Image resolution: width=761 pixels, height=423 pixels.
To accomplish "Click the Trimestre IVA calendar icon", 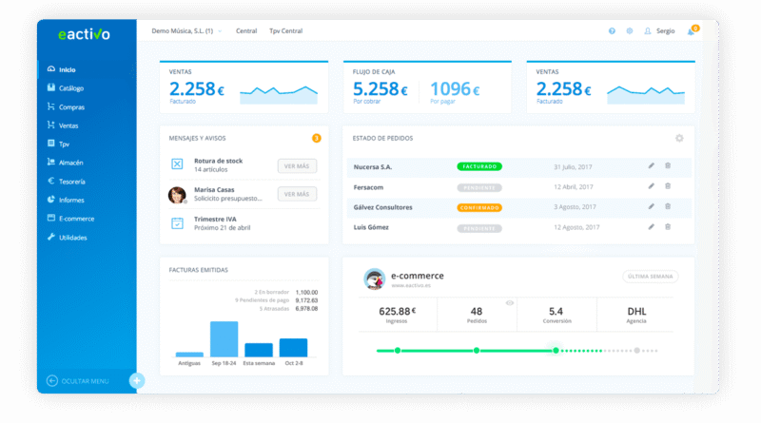I will coord(177,223).
